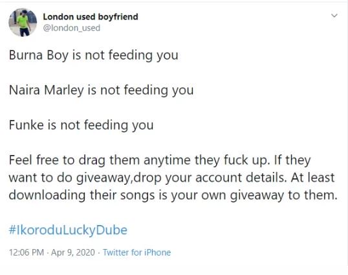Click the words account details in tweet
This screenshot has width=348, height=275.
[x=241, y=177]
